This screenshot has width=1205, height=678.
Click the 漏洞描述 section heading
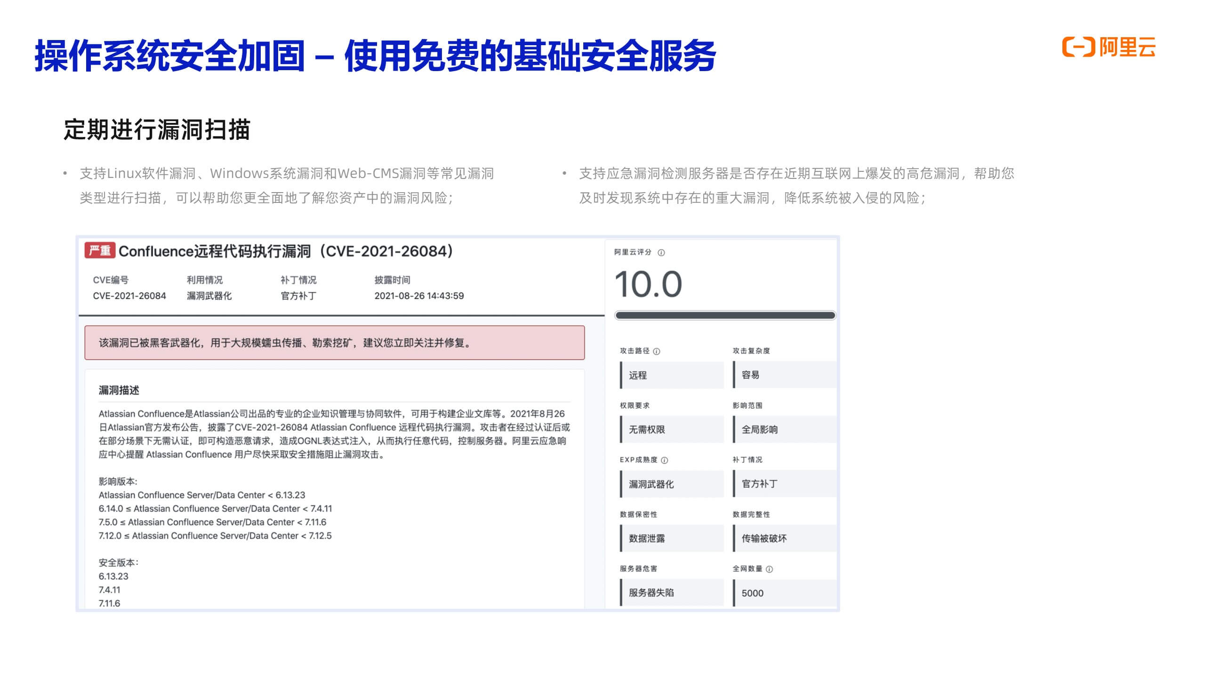tap(119, 390)
